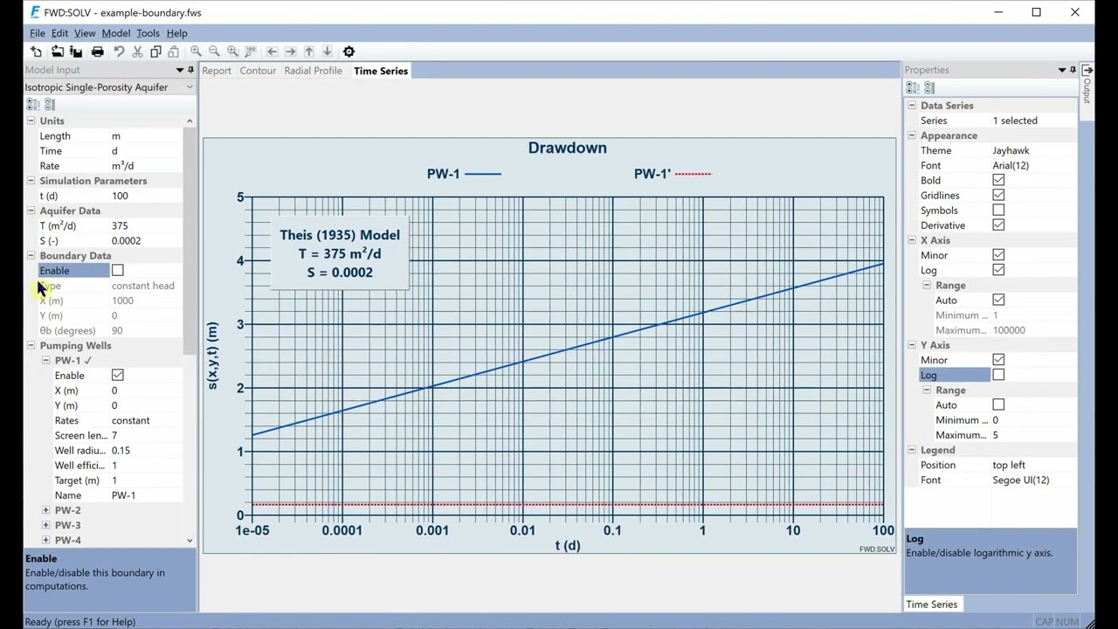Collapse the Simulation Parameters section

[31, 181]
